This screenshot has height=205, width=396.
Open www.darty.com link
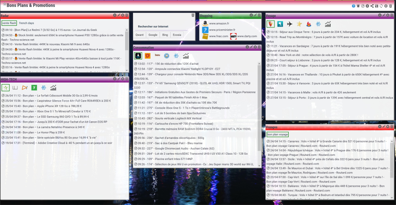pyautogui.click(x=247, y=36)
